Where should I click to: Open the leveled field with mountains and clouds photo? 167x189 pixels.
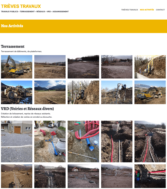[50, 92]
